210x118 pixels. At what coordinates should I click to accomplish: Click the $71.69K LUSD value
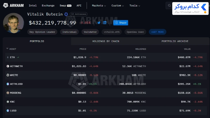pos(185,110)
